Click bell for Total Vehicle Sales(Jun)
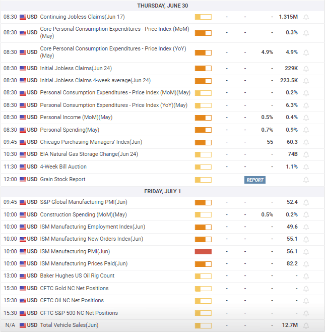 306,325
